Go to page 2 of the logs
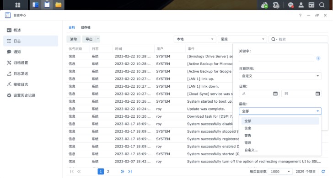 coord(108,172)
